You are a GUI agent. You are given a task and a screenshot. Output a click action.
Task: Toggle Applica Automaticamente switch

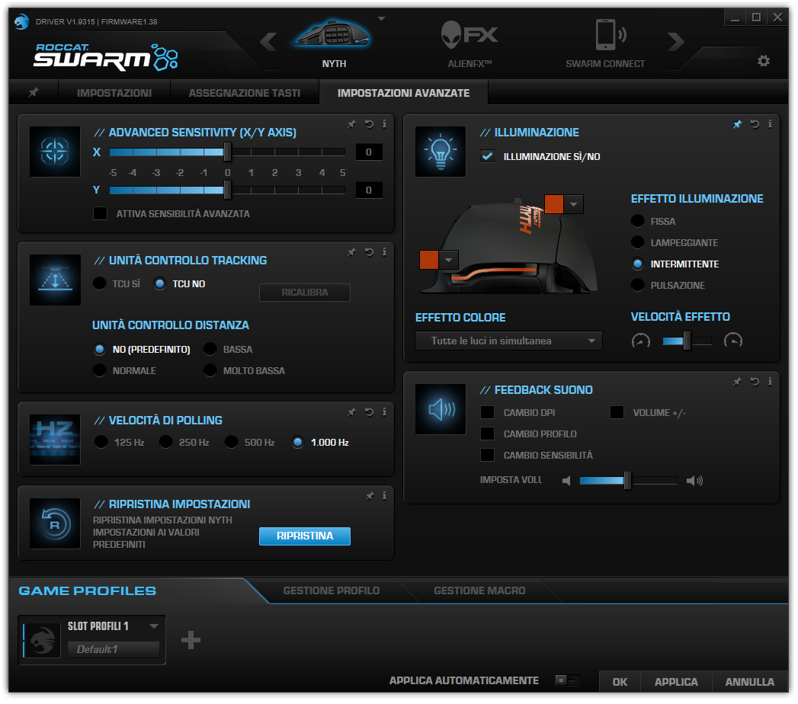568,680
